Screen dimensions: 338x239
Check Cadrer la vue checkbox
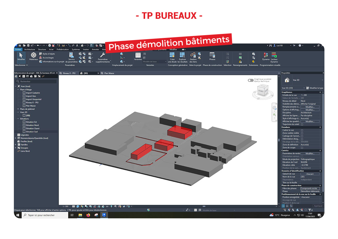point(302,130)
